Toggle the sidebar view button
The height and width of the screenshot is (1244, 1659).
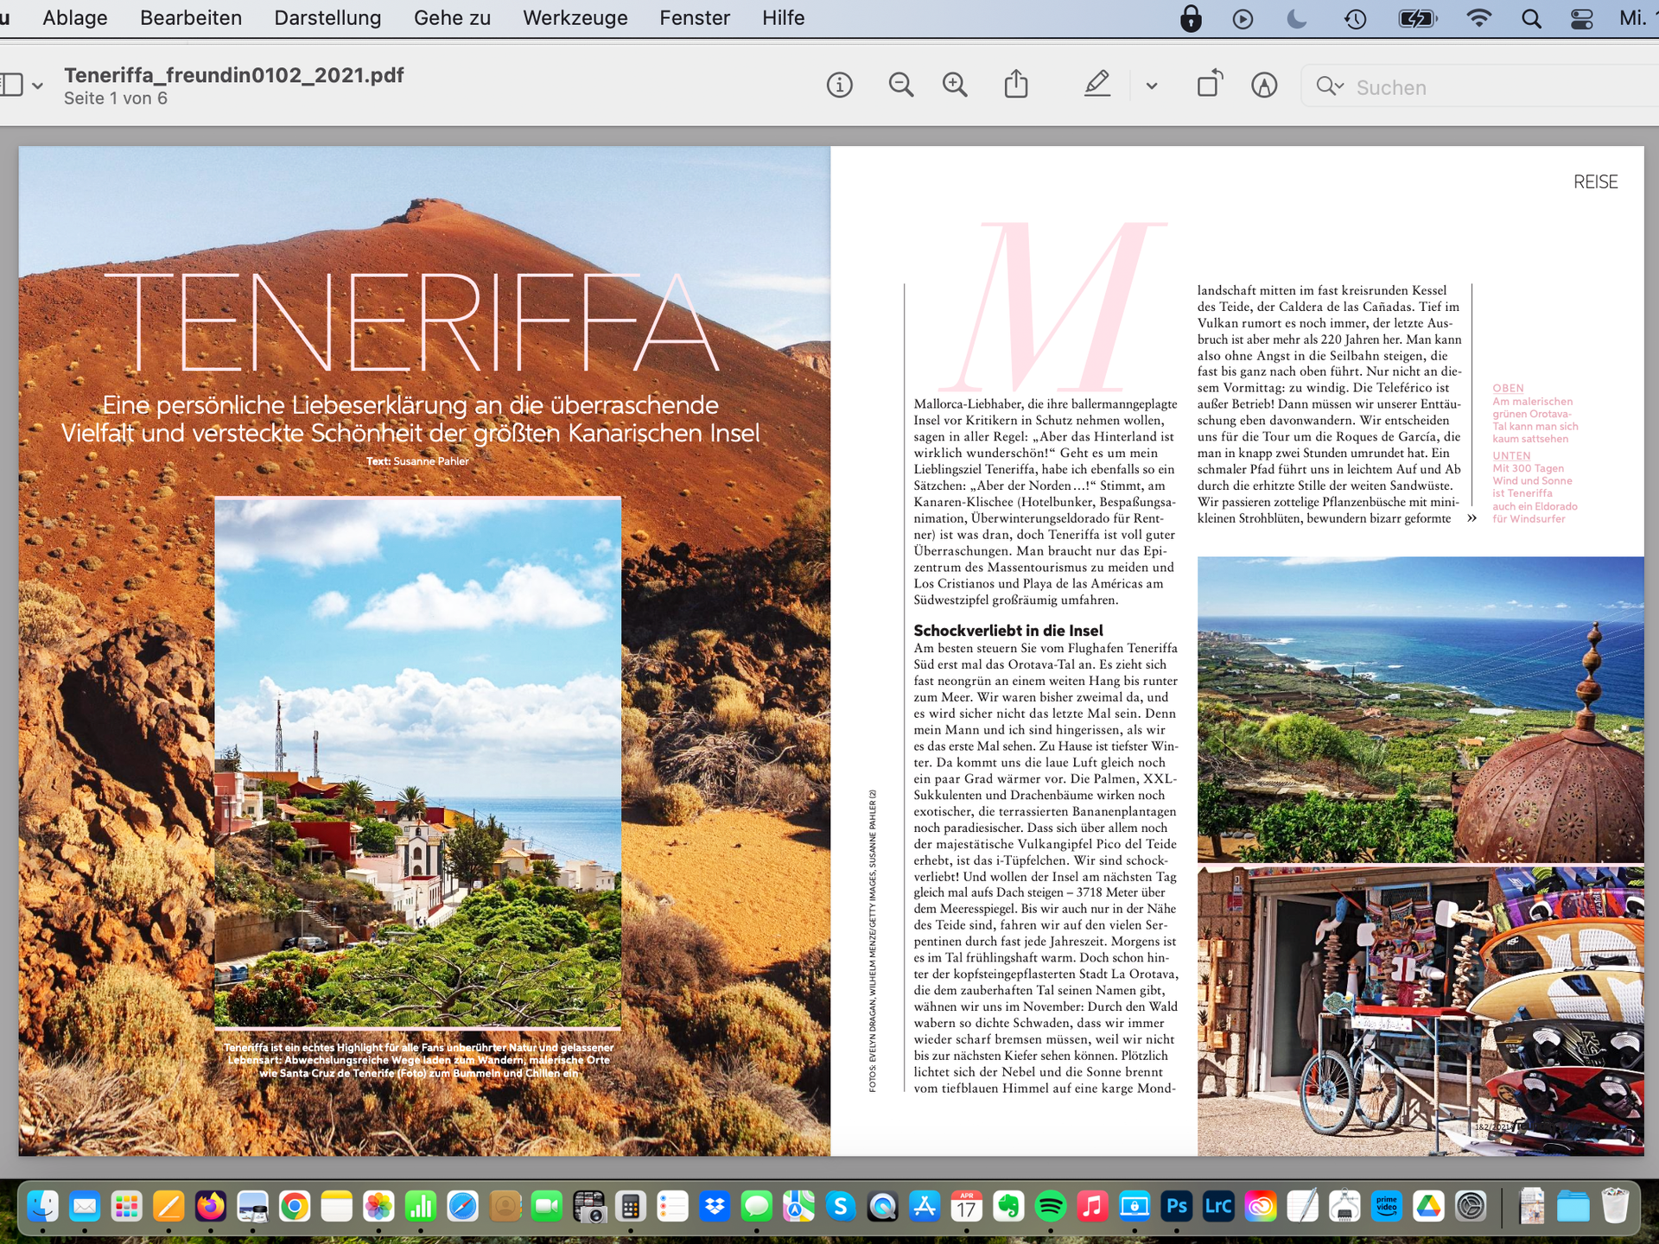12,86
